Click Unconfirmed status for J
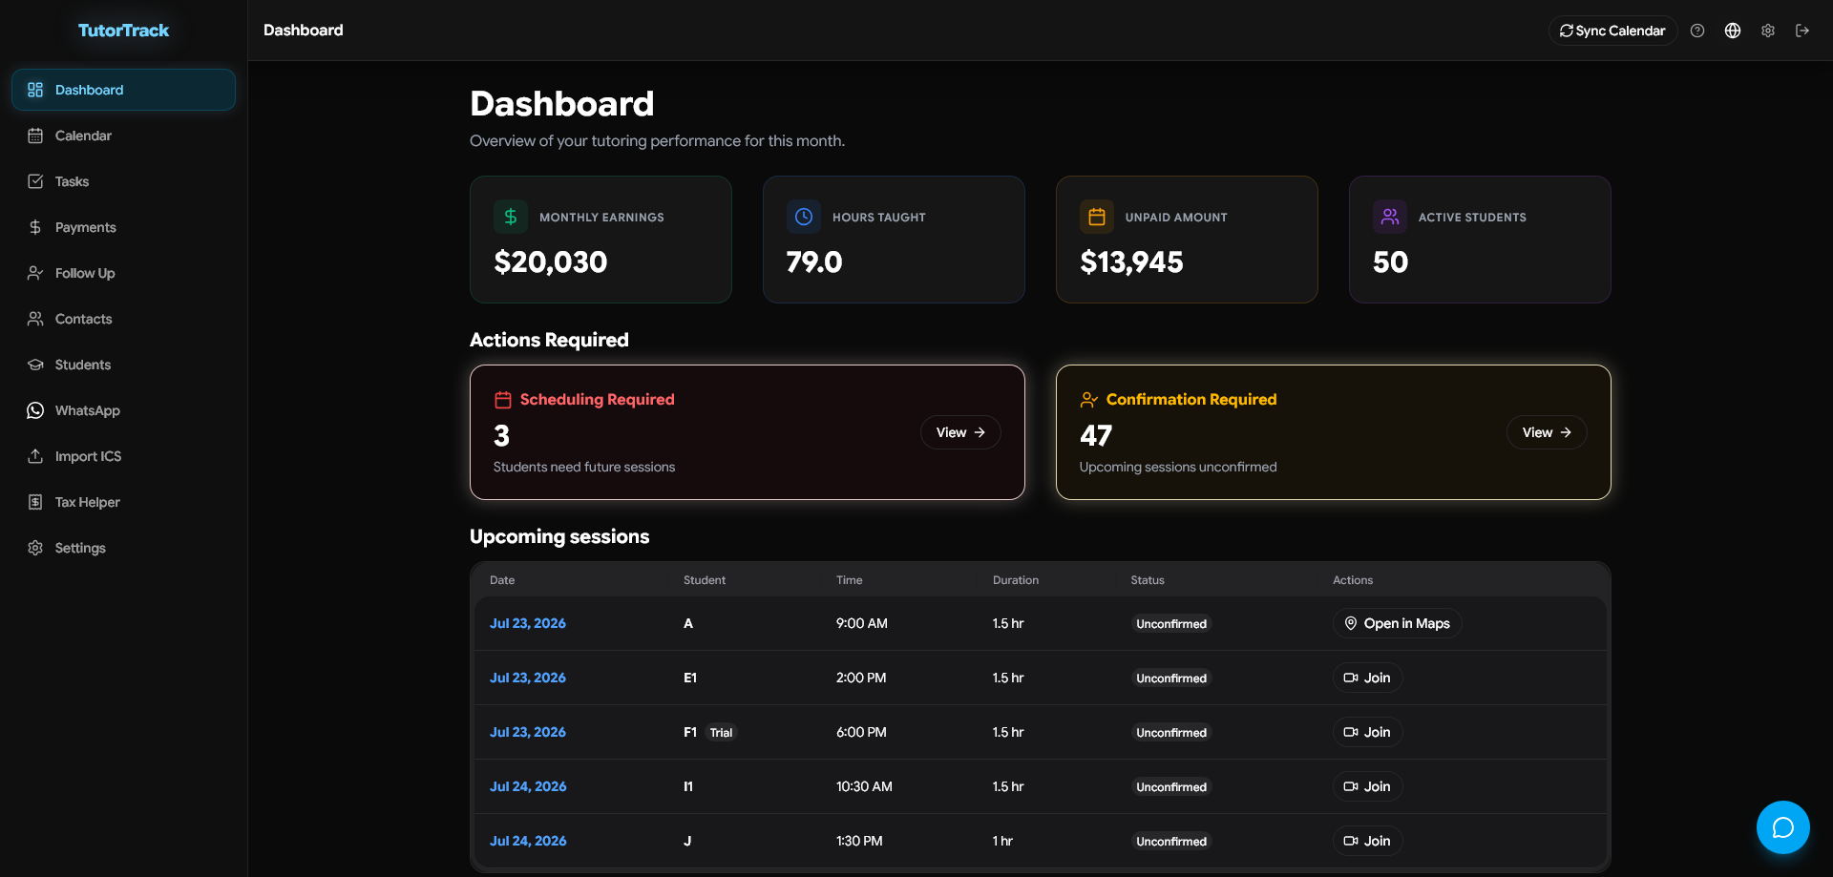 point(1171,842)
